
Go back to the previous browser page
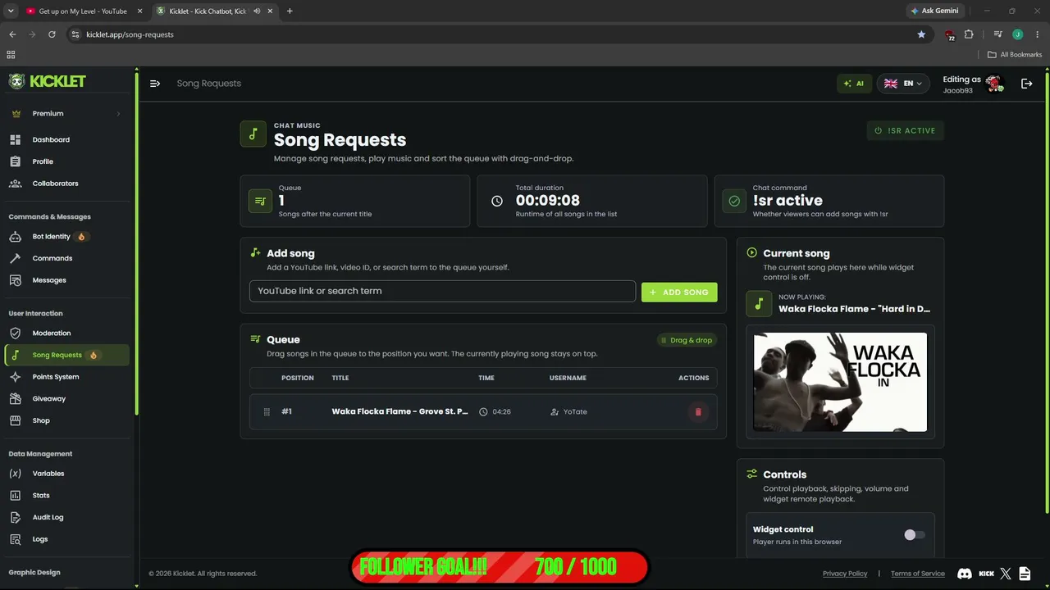pos(12,34)
